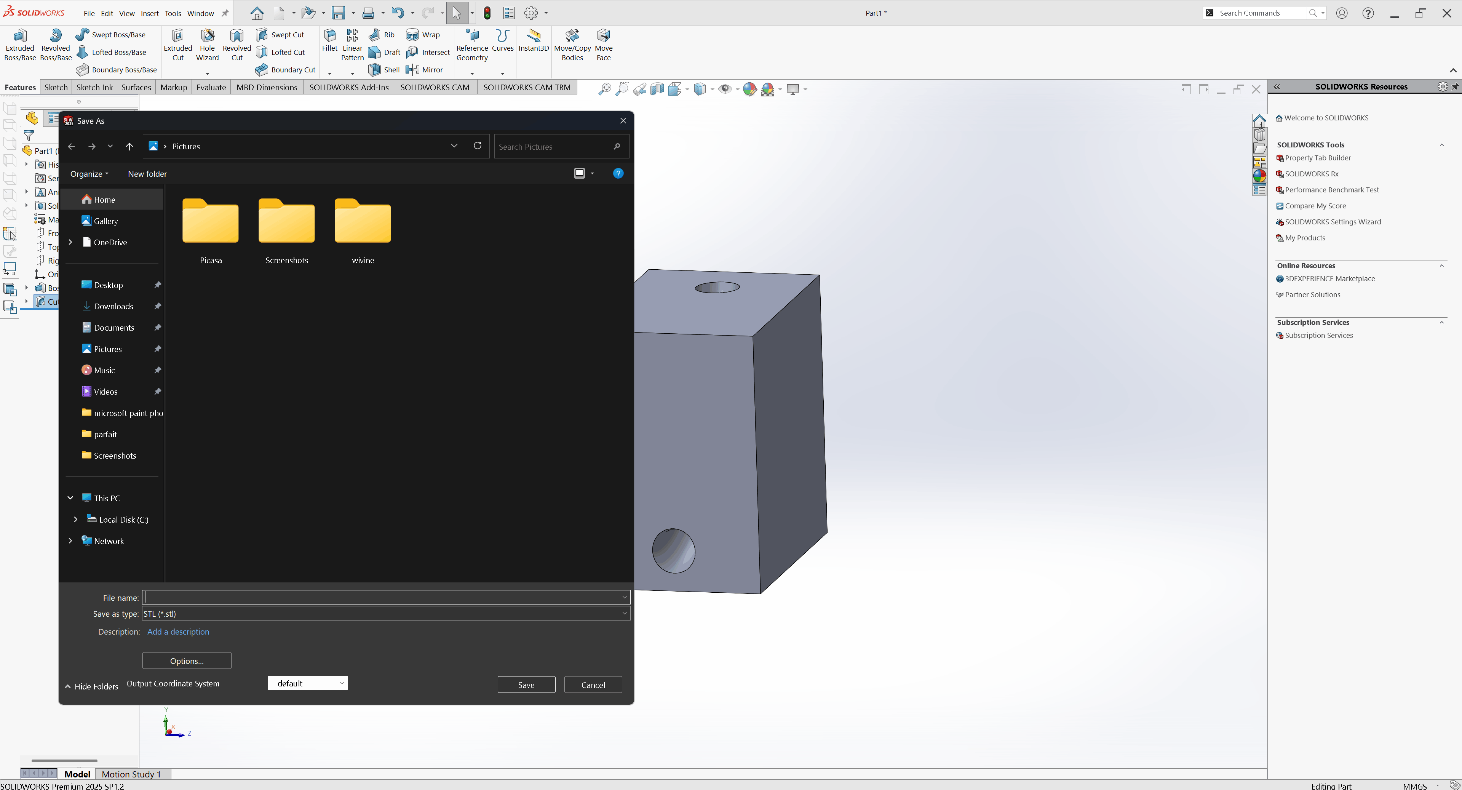Switch to the Evaluate tab
The image size is (1462, 790).
pos(211,87)
